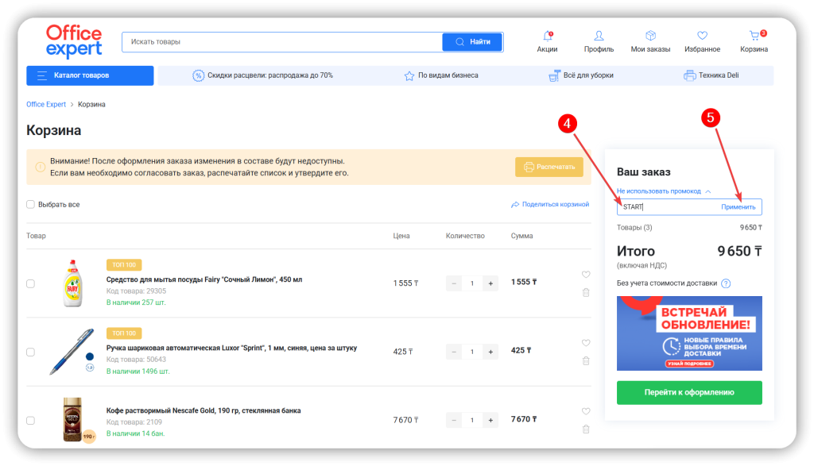Click the text В наличии 14 бан.
Image resolution: width=814 pixels, height=466 pixels.
point(135,434)
